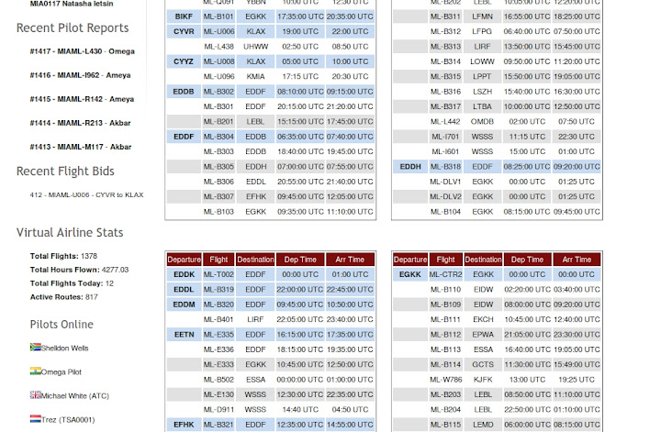Open pilot profile MIA0117 Natasha Ietsin
661x432 pixels.
click(72, 4)
